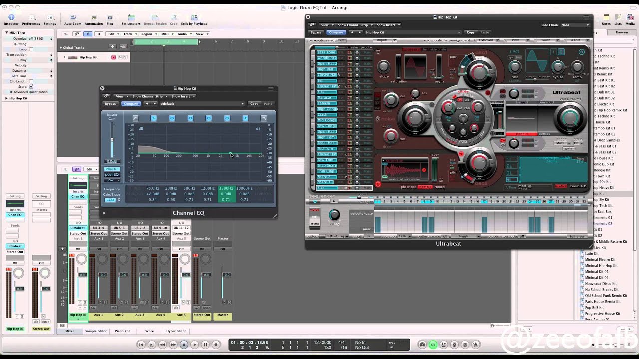Expand the Hip Hop Kit inspector section
The width and height of the screenshot is (639, 359).
pos(7,98)
